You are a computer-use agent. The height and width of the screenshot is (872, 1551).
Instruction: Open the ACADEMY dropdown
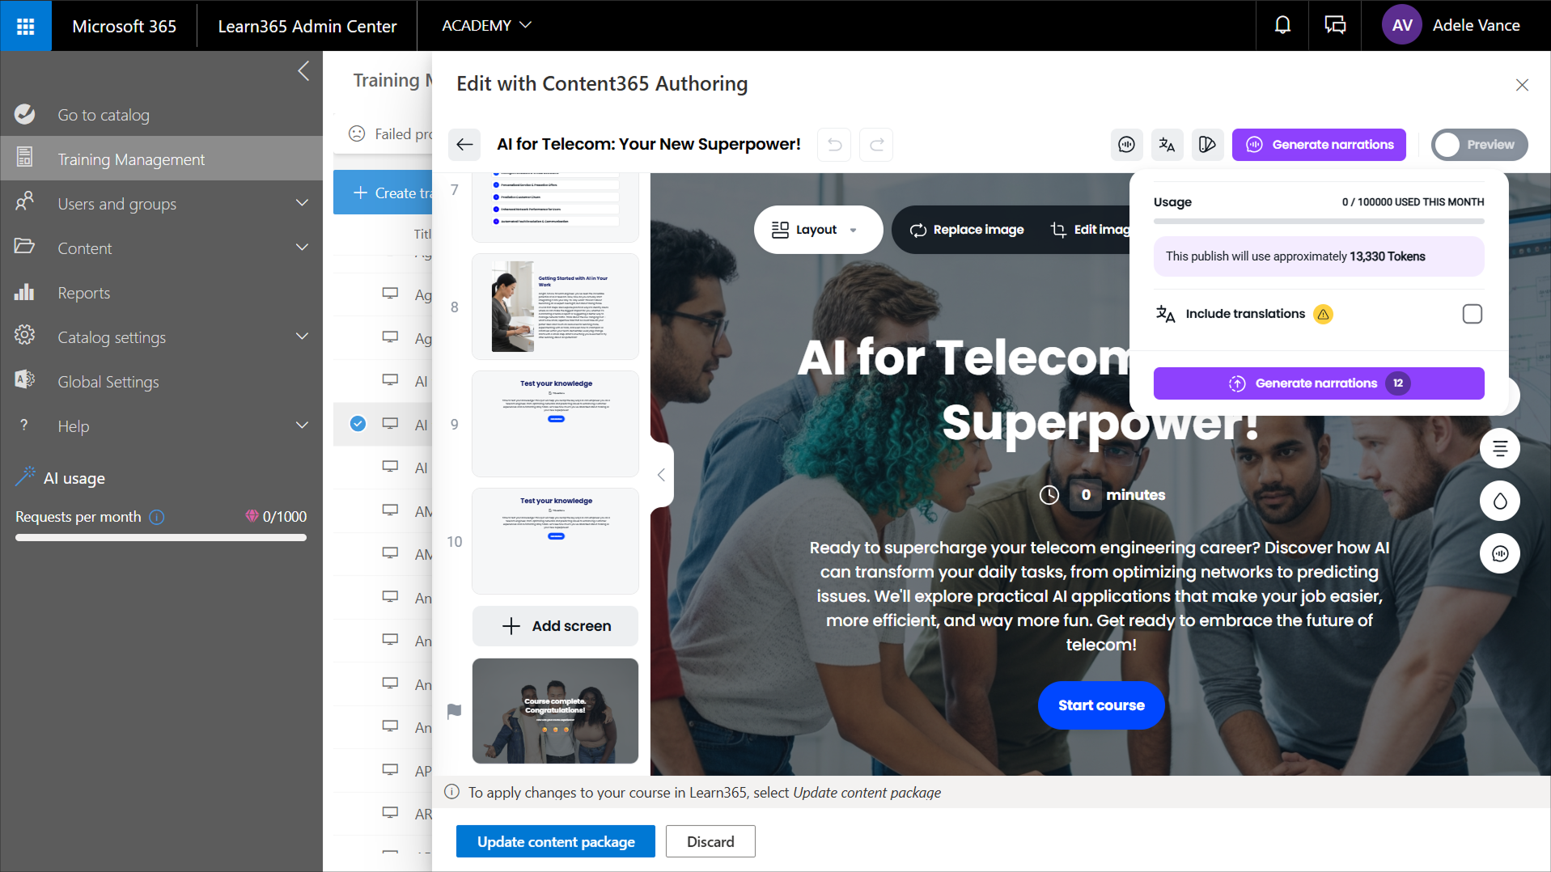point(486,26)
